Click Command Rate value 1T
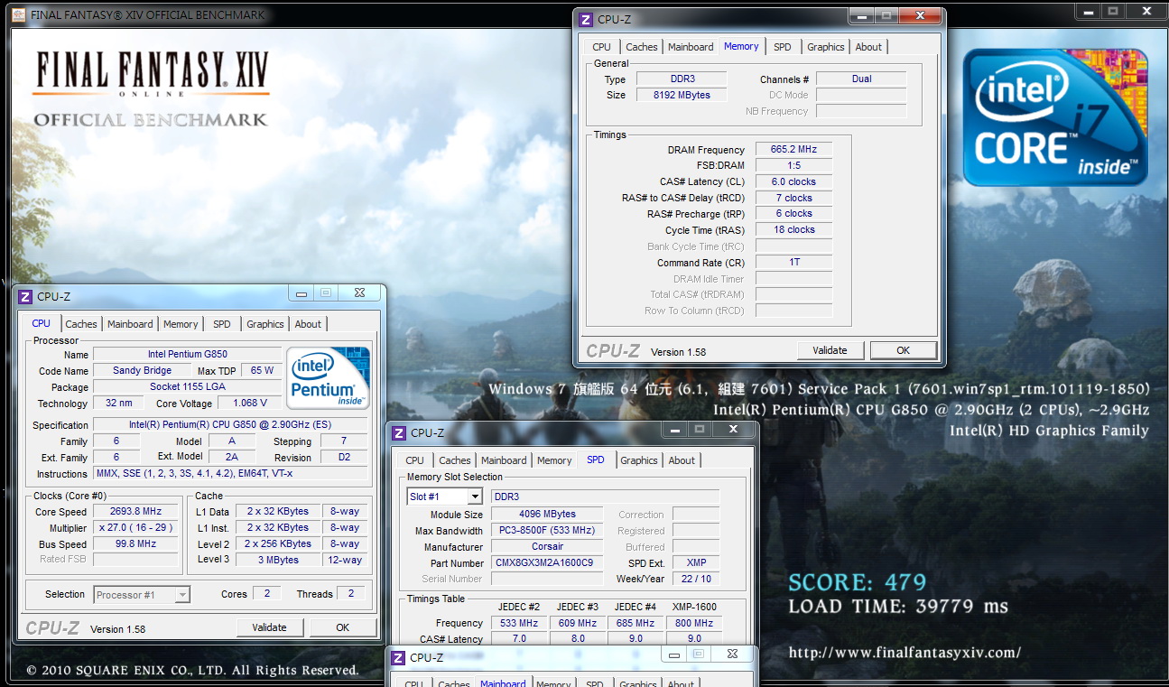The image size is (1169, 687). (x=793, y=263)
